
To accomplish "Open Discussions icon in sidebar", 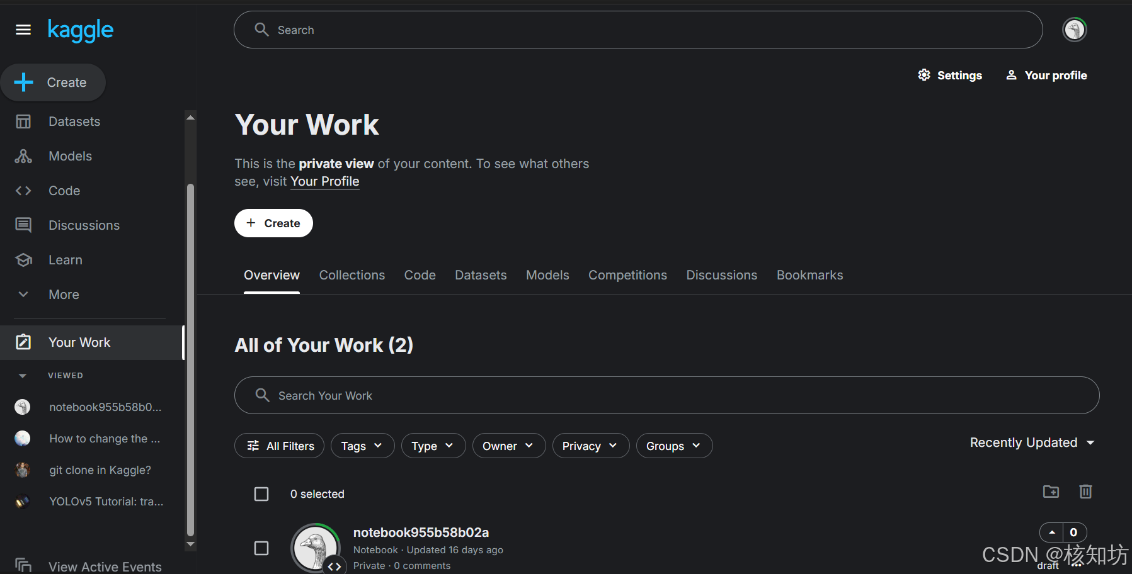I will click(x=23, y=225).
